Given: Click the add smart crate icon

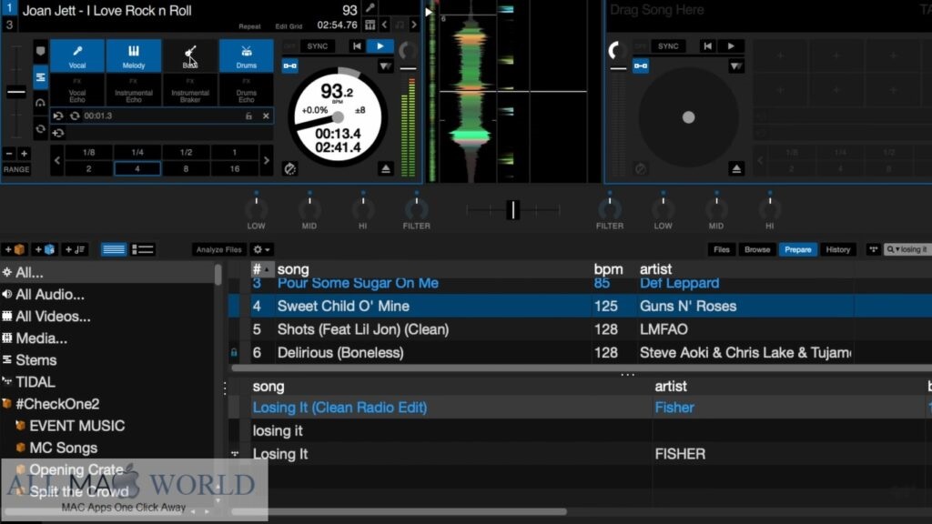Looking at the screenshot, I should (45, 249).
